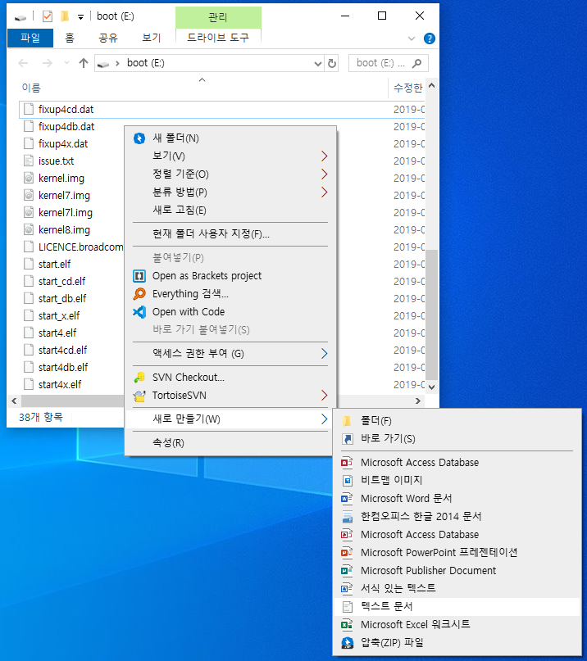The height and width of the screenshot is (661, 587).
Task: Switch to the 홈 ribbon tab
Action: 70,38
